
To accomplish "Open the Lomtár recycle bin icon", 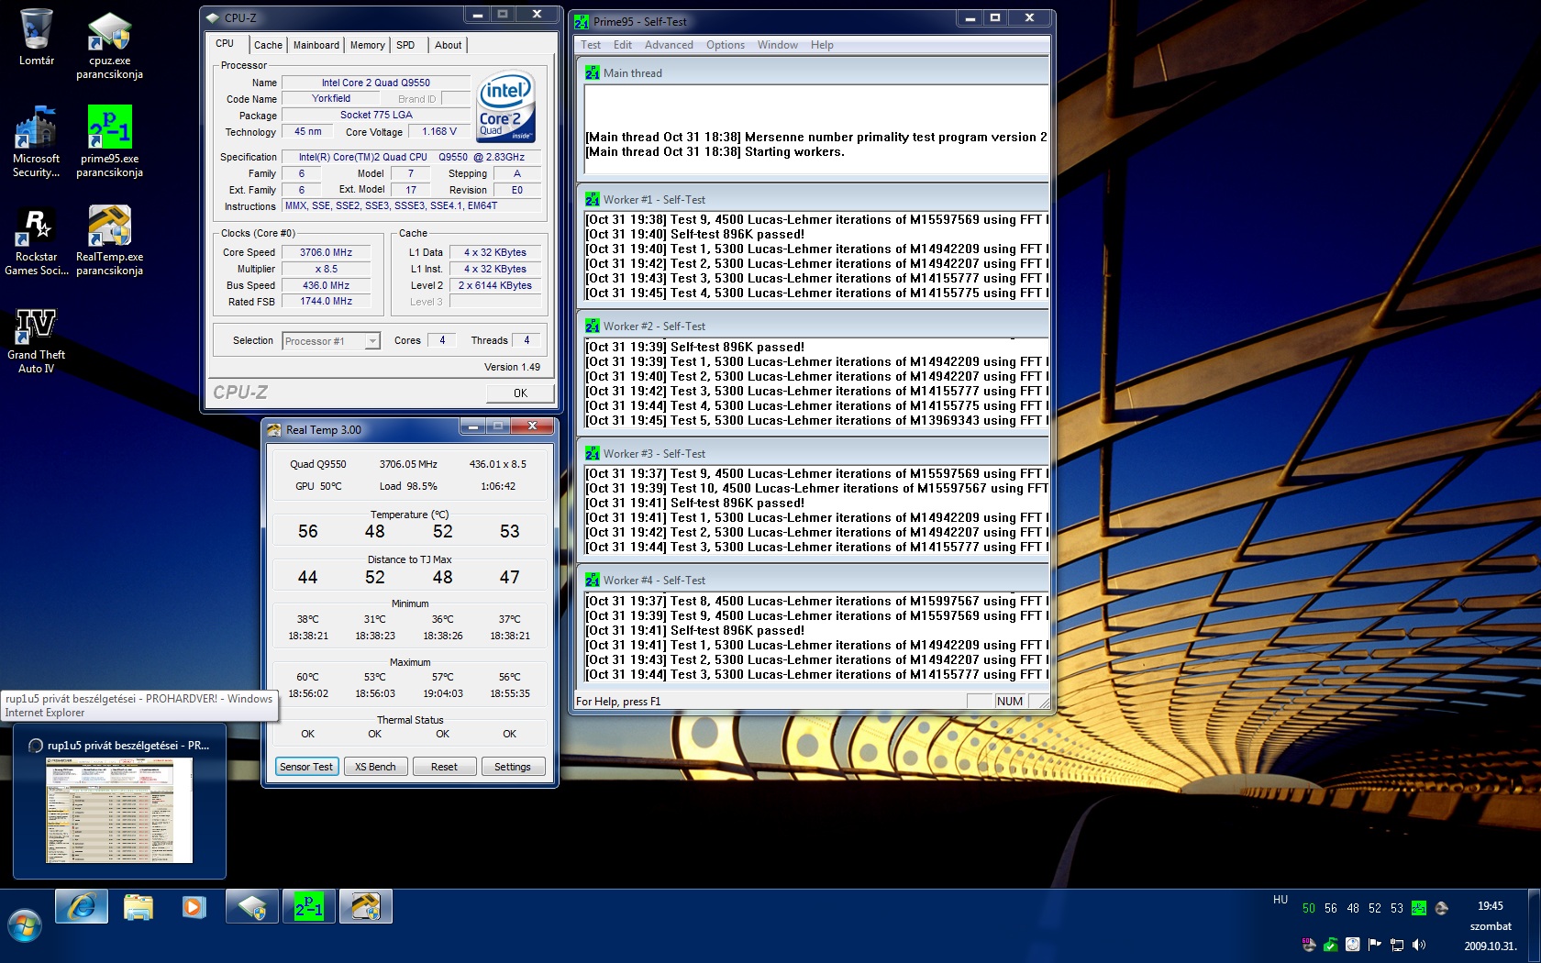I will click(37, 32).
